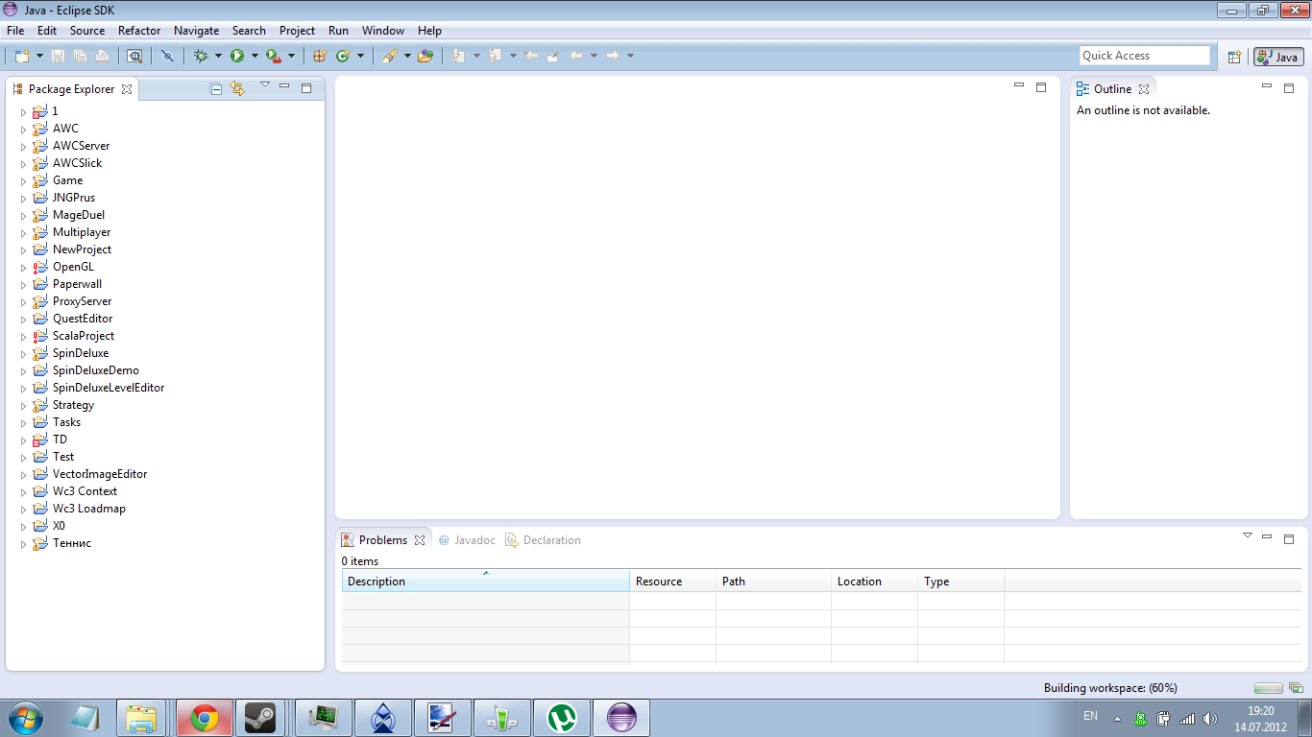Open the New wizard dropdown arrow
This screenshot has width=1312, height=737.
[39, 56]
